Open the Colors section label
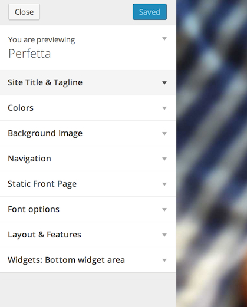This screenshot has width=247, height=307. [x=21, y=108]
